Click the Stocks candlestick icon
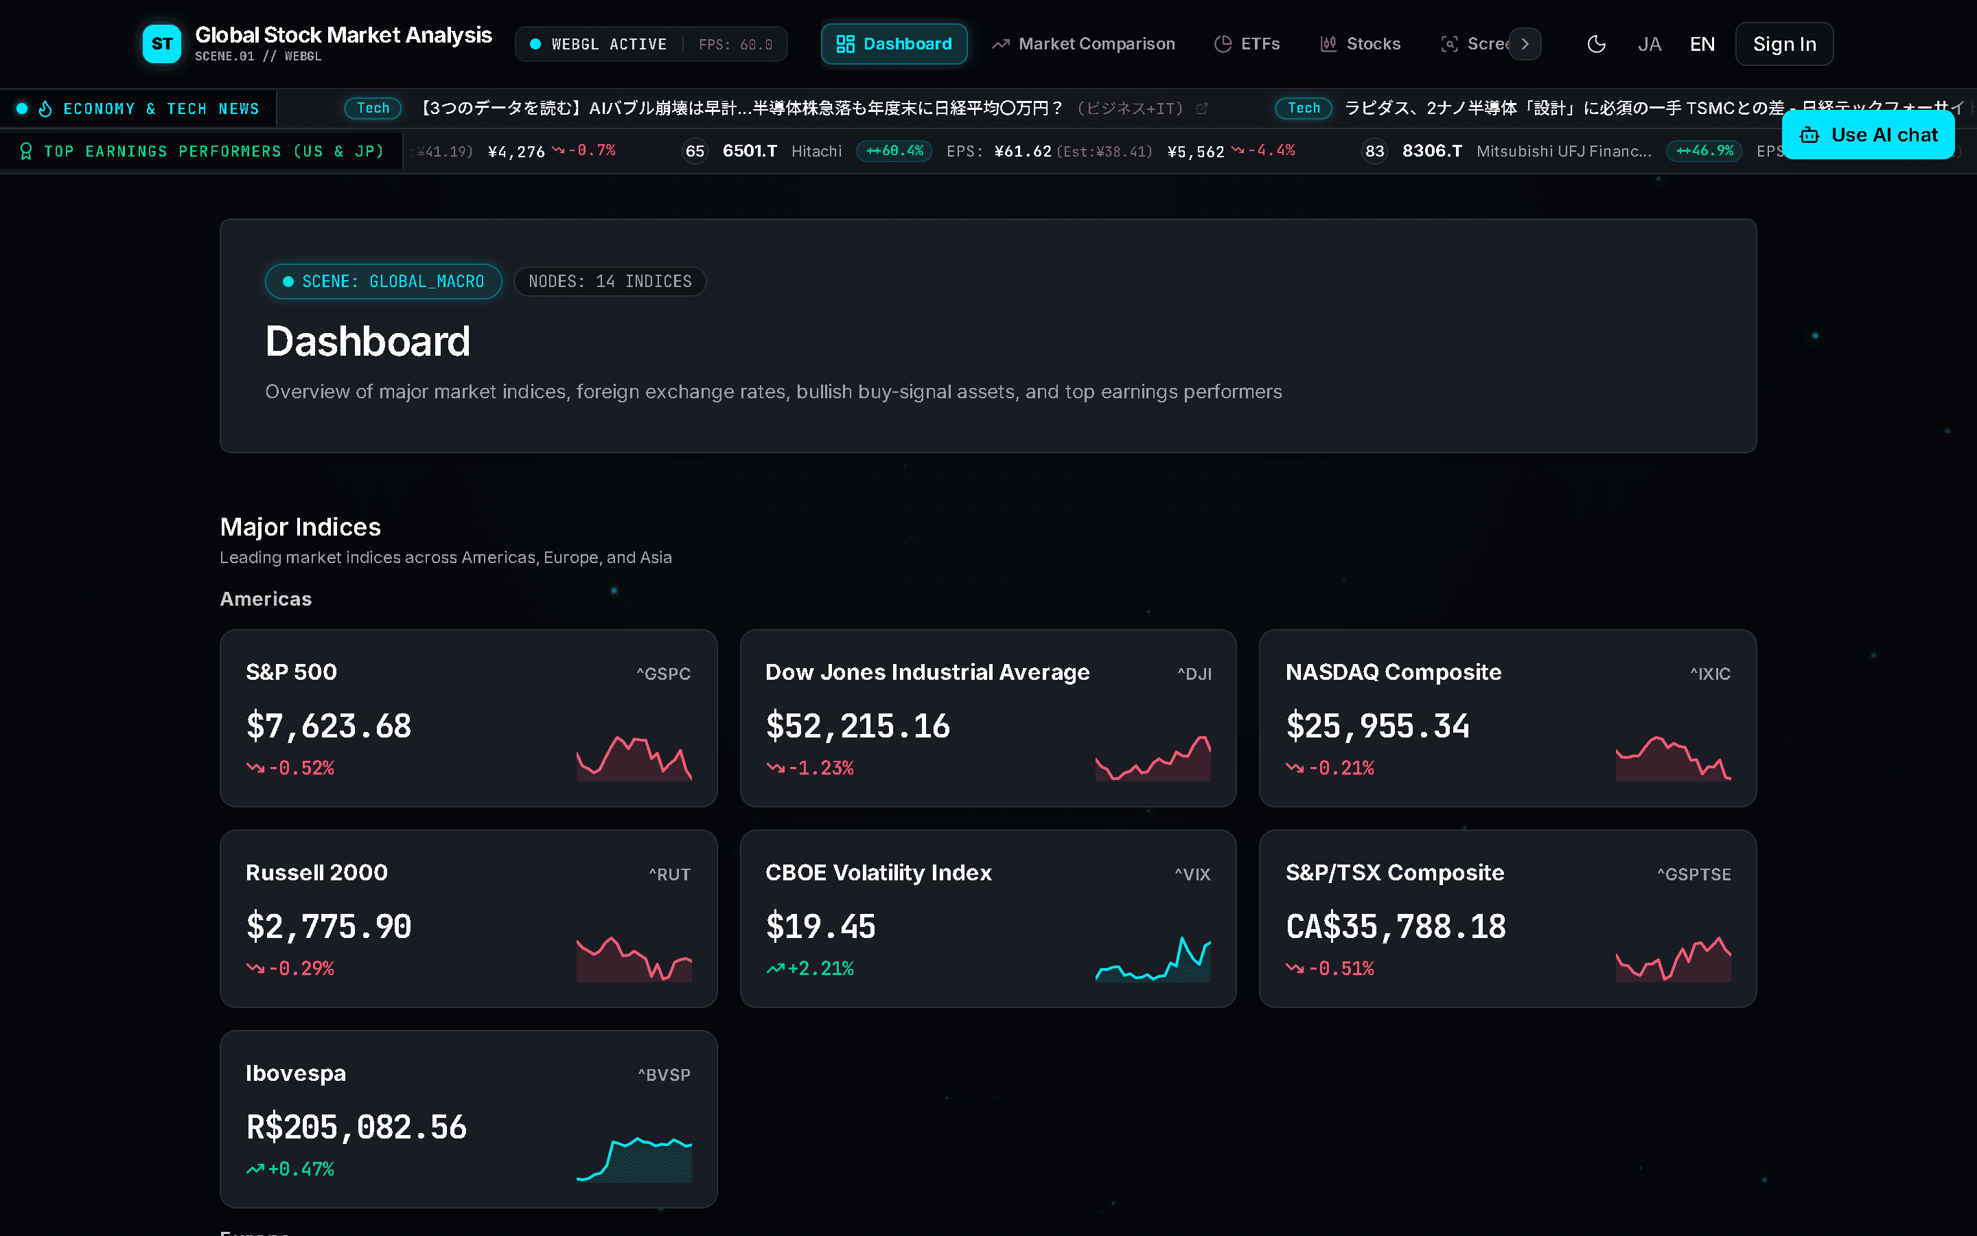The image size is (1977, 1236). click(x=1328, y=44)
